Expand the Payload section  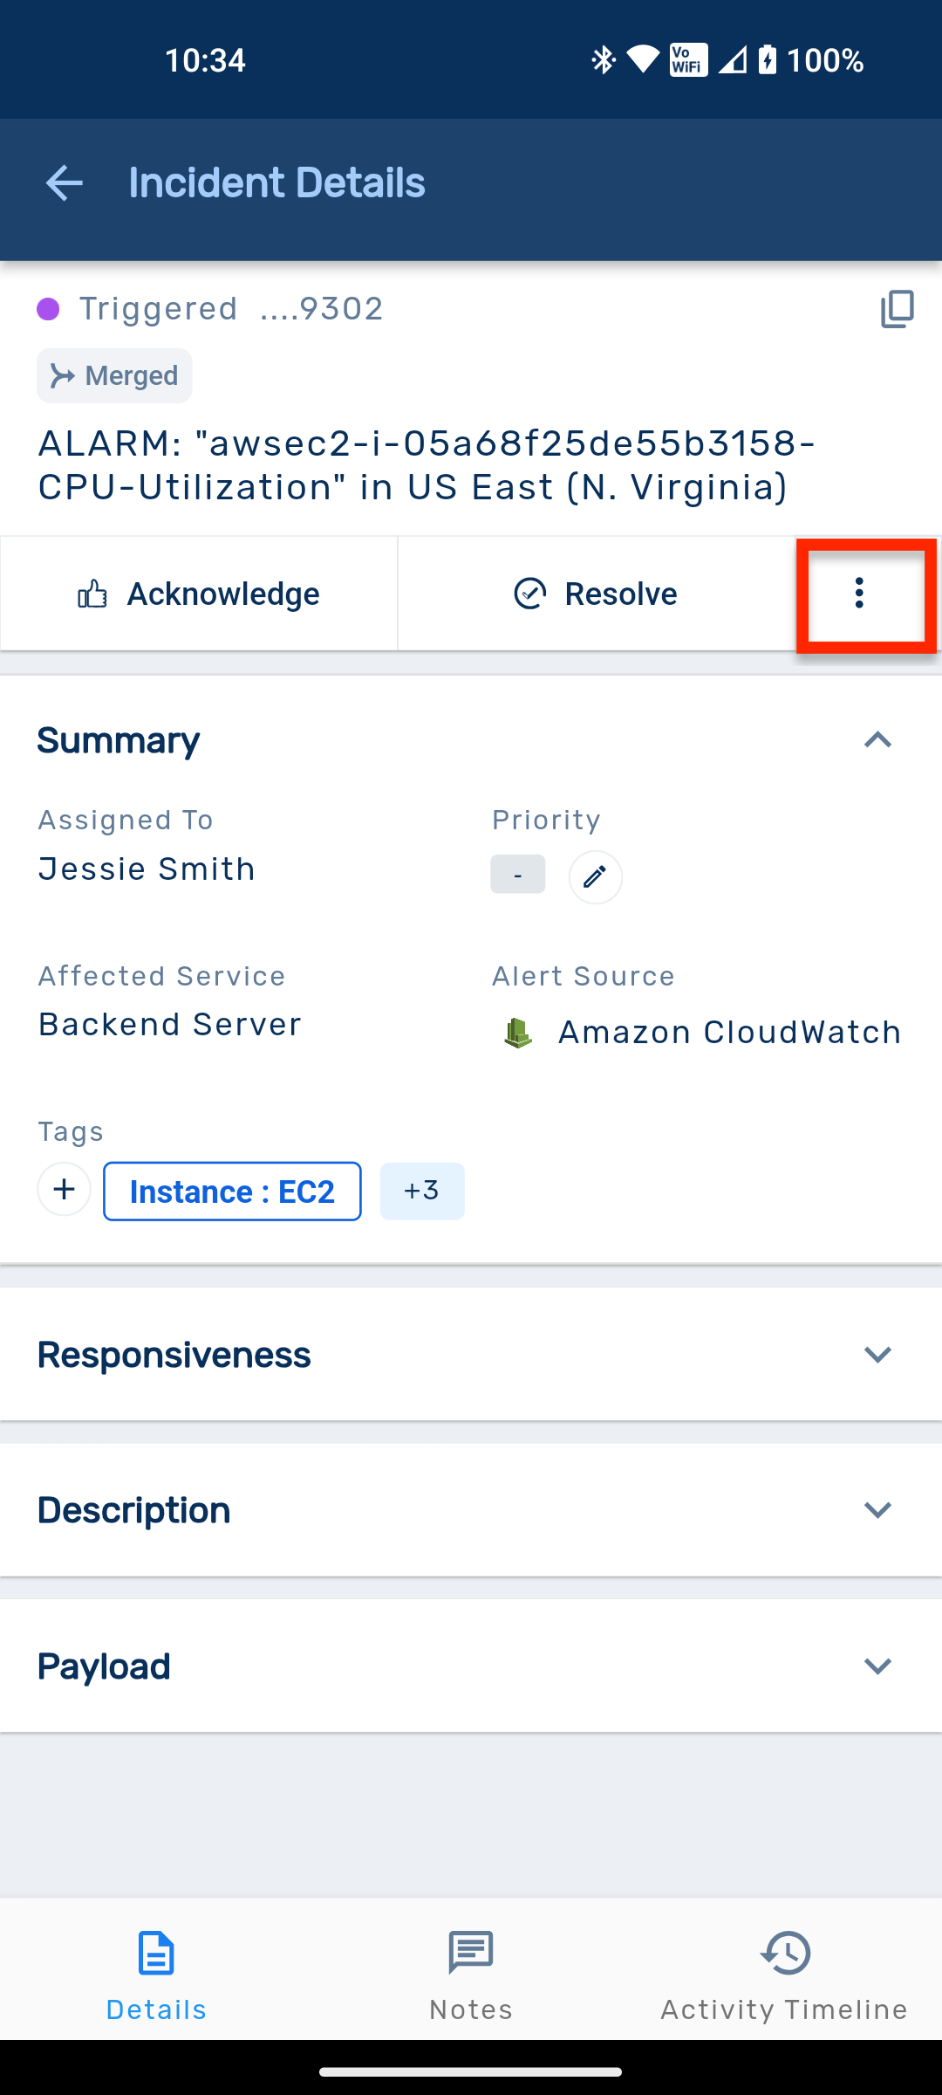click(877, 1666)
